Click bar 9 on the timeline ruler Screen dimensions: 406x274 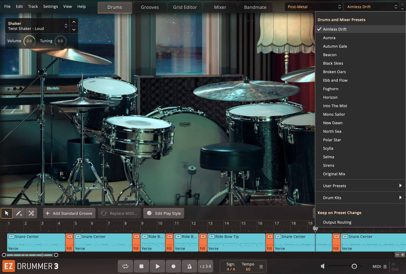[x=142, y=223]
